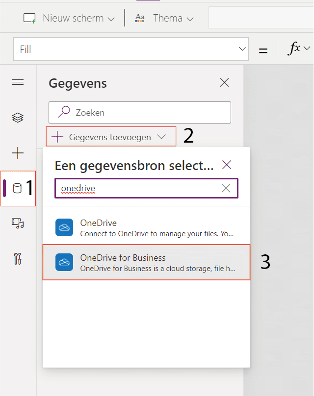Select OneDrive for Business data source
314x396 pixels.
146,262
